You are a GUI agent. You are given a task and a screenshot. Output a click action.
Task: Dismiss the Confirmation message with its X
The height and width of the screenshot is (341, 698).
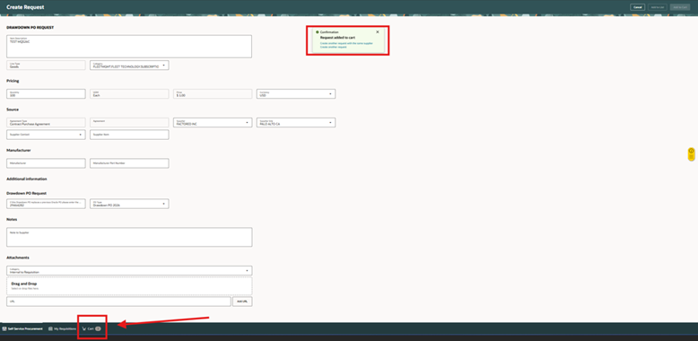click(x=378, y=32)
